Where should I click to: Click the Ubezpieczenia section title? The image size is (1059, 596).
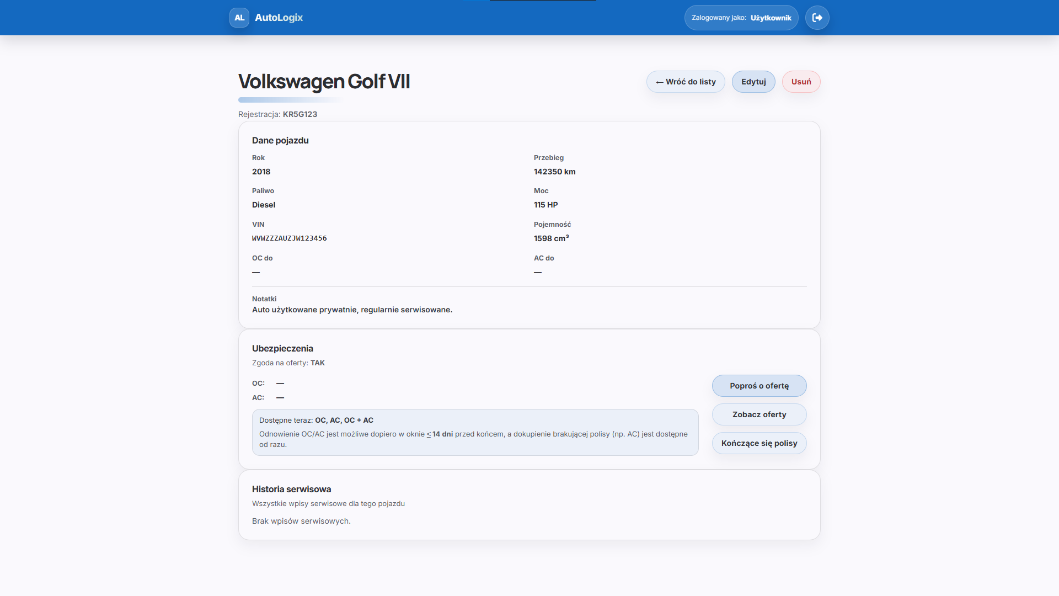[x=282, y=348]
